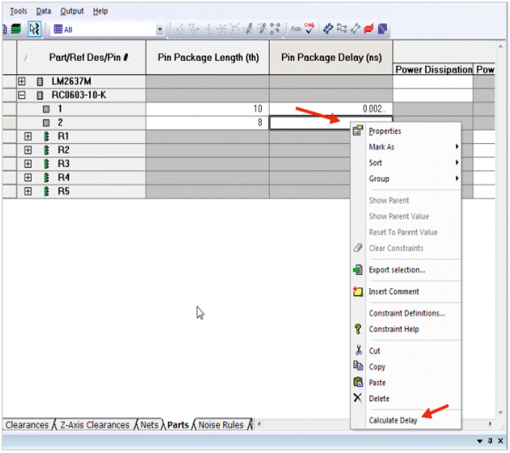The image size is (510, 453).
Task: Click Pin Package Delay (ns) column header
Action: [331, 57]
